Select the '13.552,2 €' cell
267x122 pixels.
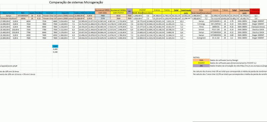(x=186, y=15)
